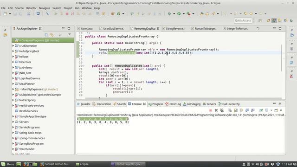This screenshot has width=297, height=167.
Task: Click the Remove Launch X icon in console
Action: click(x=216, y=110)
